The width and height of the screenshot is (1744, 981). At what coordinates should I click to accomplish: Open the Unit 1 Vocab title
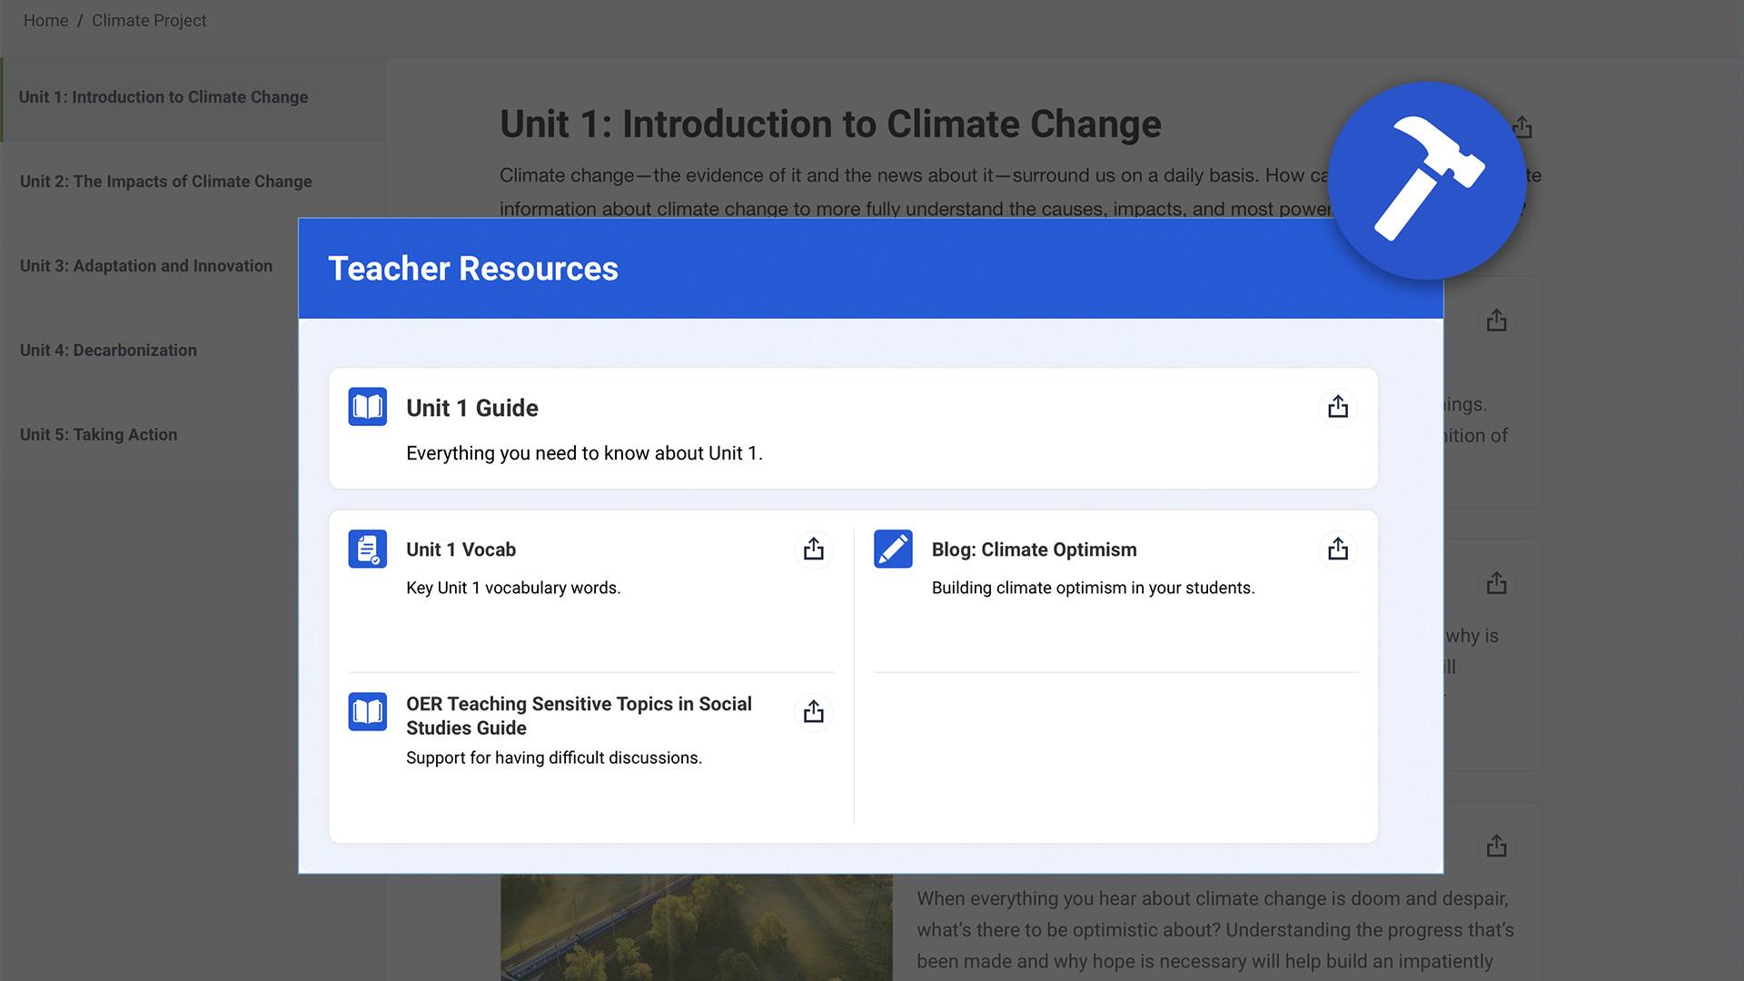pos(461,550)
